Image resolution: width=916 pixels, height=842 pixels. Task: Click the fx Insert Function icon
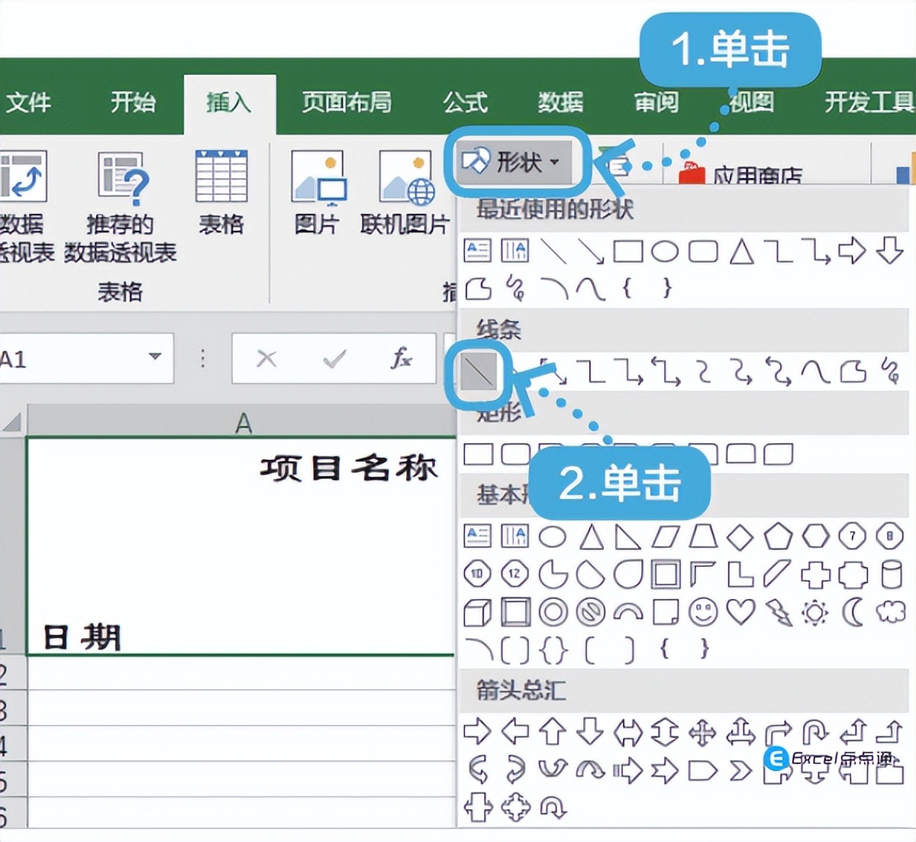(402, 358)
